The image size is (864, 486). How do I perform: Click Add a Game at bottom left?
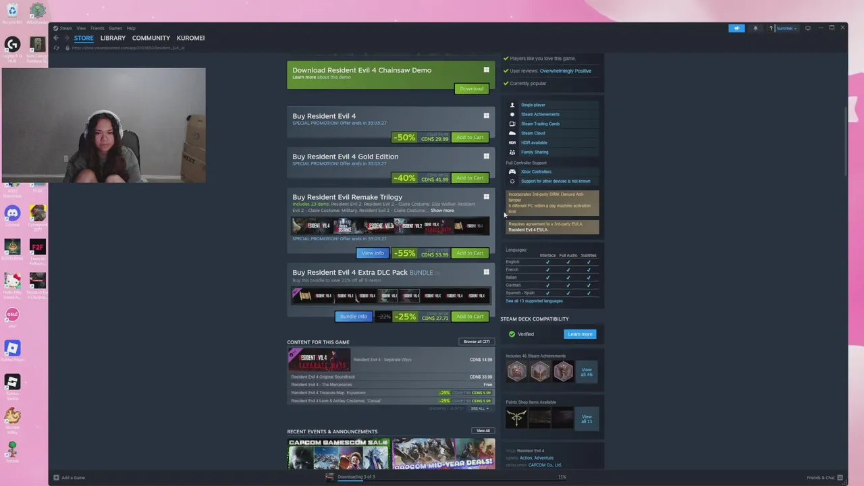[x=69, y=478]
